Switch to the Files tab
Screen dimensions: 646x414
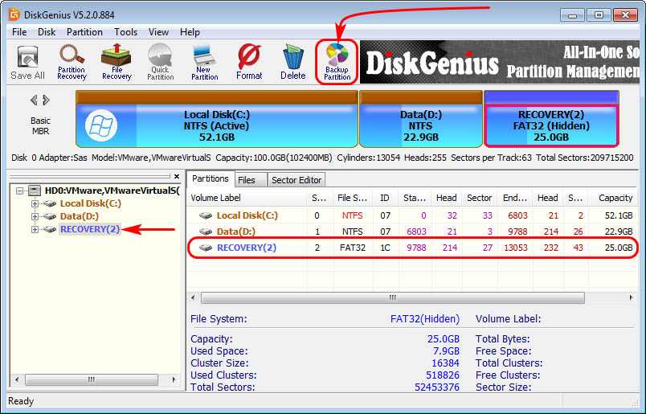click(x=247, y=180)
